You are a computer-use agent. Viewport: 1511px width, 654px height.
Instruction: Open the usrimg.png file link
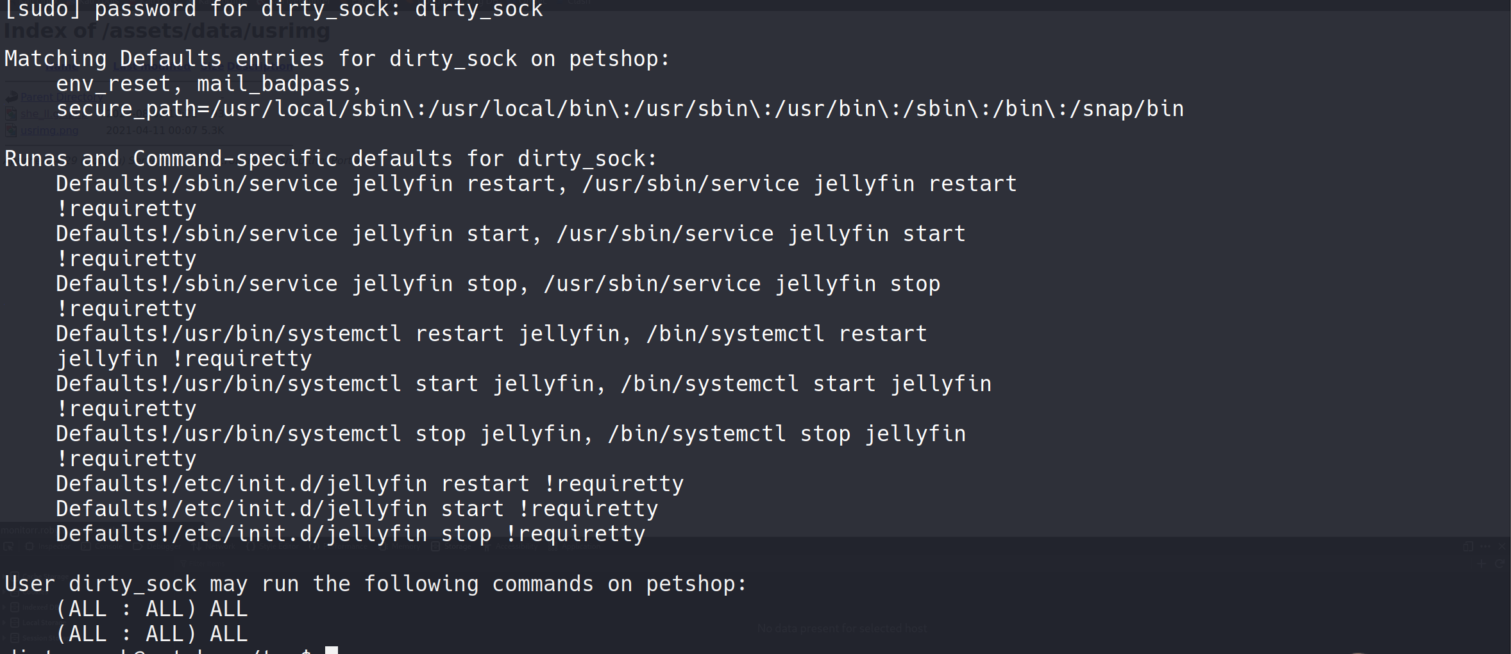[x=49, y=131]
